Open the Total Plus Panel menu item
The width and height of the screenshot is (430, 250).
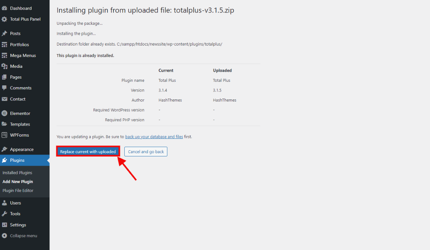[25, 19]
